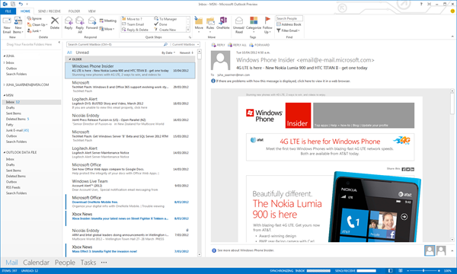The height and width of the screenshot is (274, 457).
Task: Open the More respond dropdown
Action: click(x=107, y=29)
